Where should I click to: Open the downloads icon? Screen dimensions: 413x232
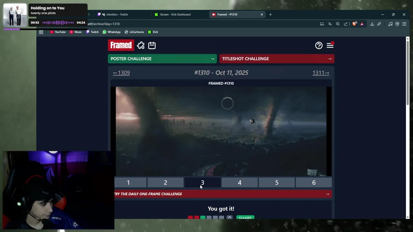point(372,24)
